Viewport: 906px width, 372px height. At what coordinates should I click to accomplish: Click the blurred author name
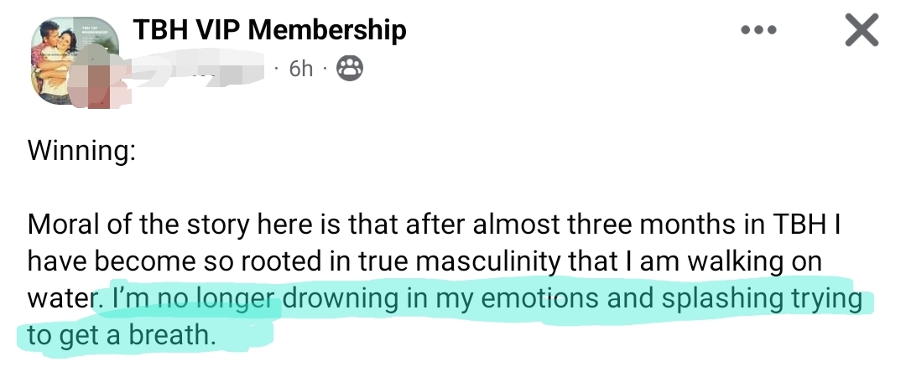(x=201, y=69)
